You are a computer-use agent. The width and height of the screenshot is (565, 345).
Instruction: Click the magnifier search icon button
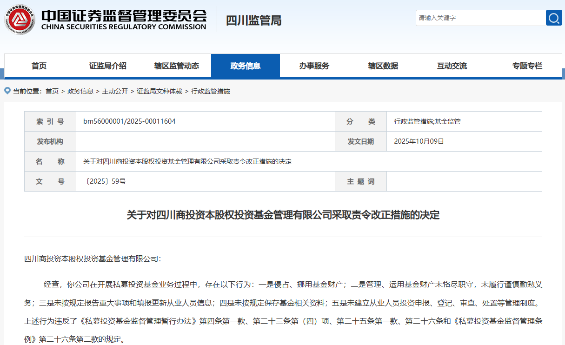(553, 18)
